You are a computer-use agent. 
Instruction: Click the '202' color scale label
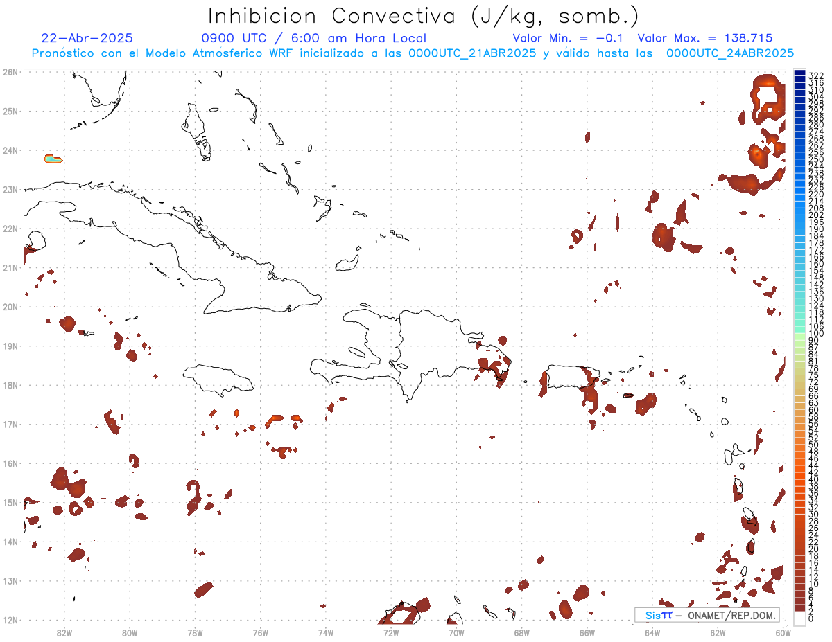pos(816,215)
